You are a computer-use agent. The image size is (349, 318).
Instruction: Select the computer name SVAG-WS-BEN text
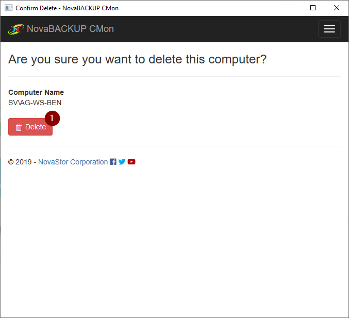tap(35, 103)
